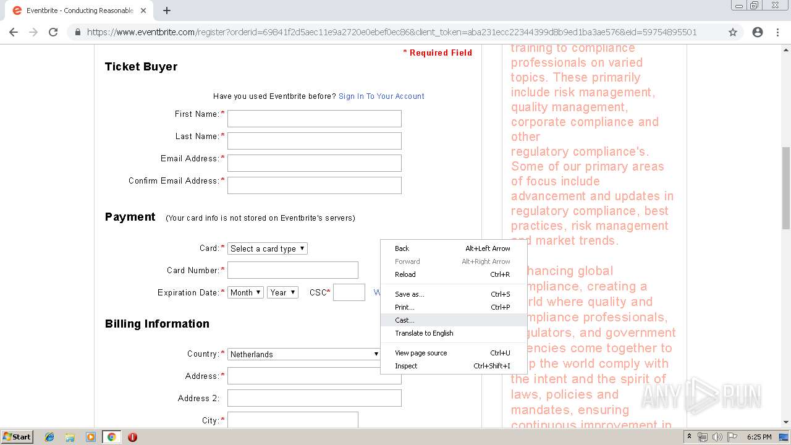Click the padlock site info icon
791x445 pixels.
point(77,32)
